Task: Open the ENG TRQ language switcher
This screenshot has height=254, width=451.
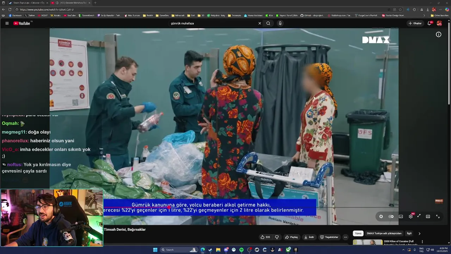Action: (421, 250)
